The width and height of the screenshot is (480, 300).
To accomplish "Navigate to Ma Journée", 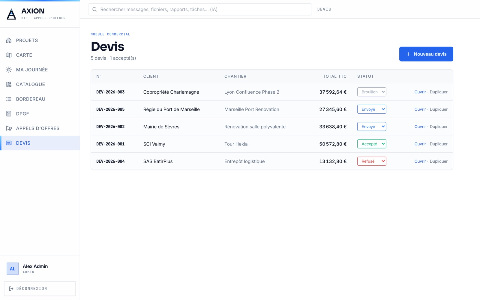I will coord(40,70).
